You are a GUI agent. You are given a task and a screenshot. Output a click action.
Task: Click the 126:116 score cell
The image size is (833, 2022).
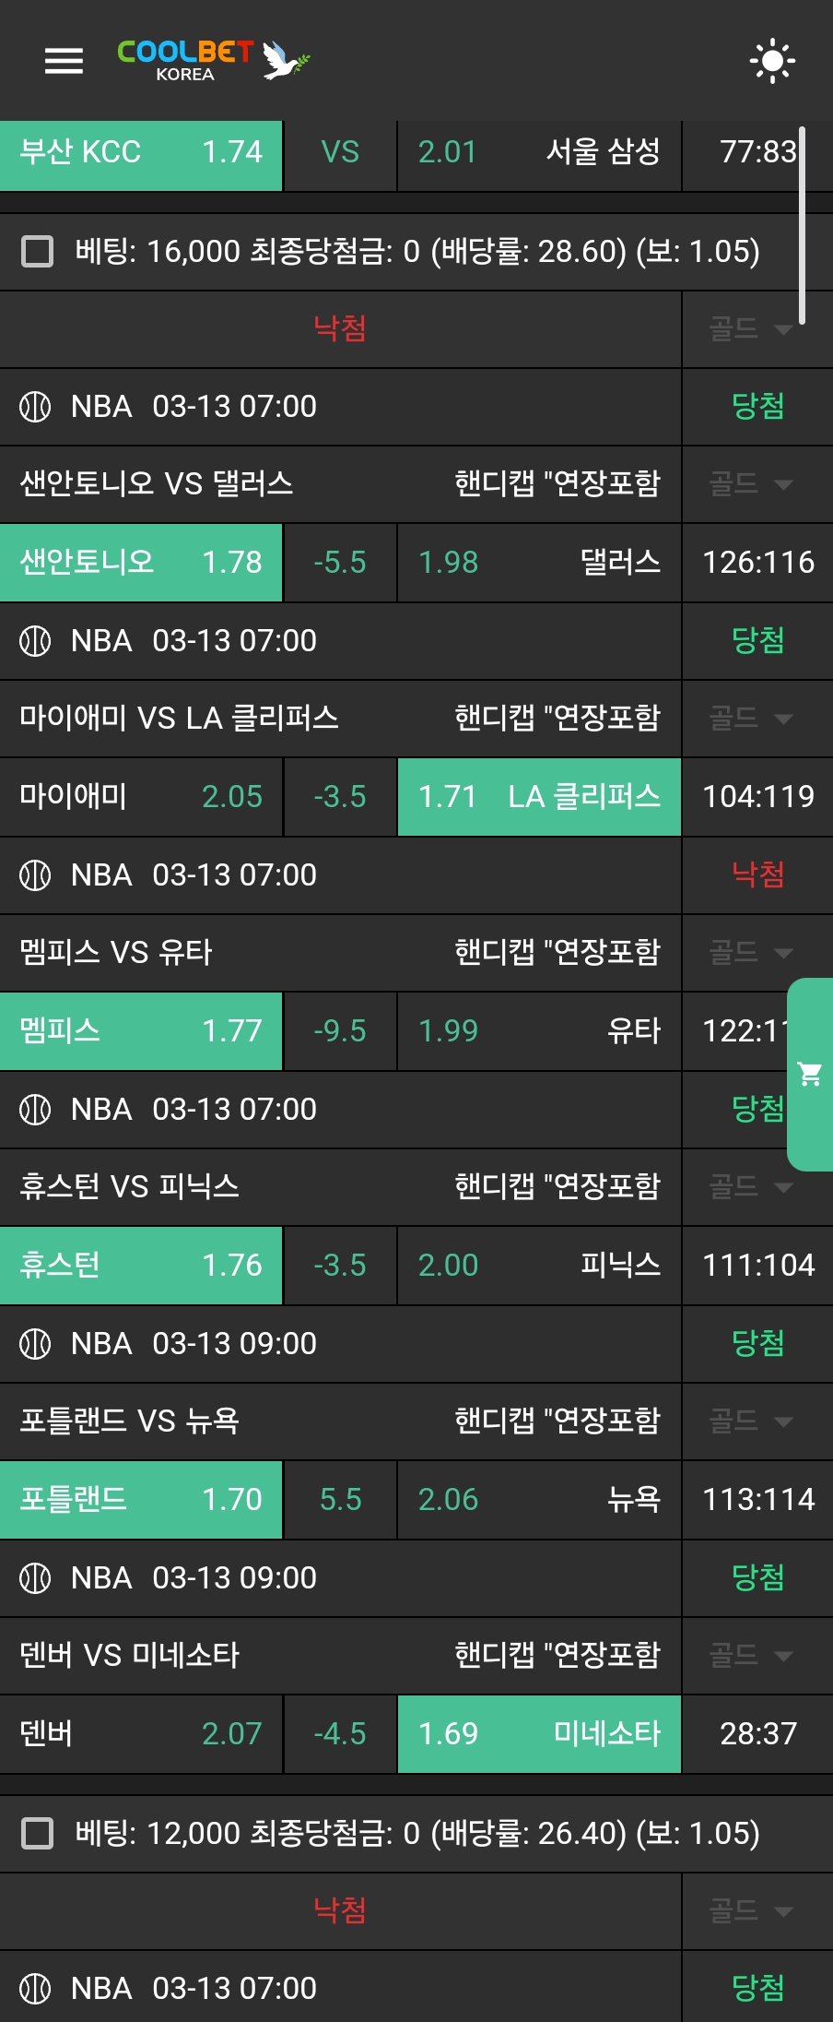point(757,563)
